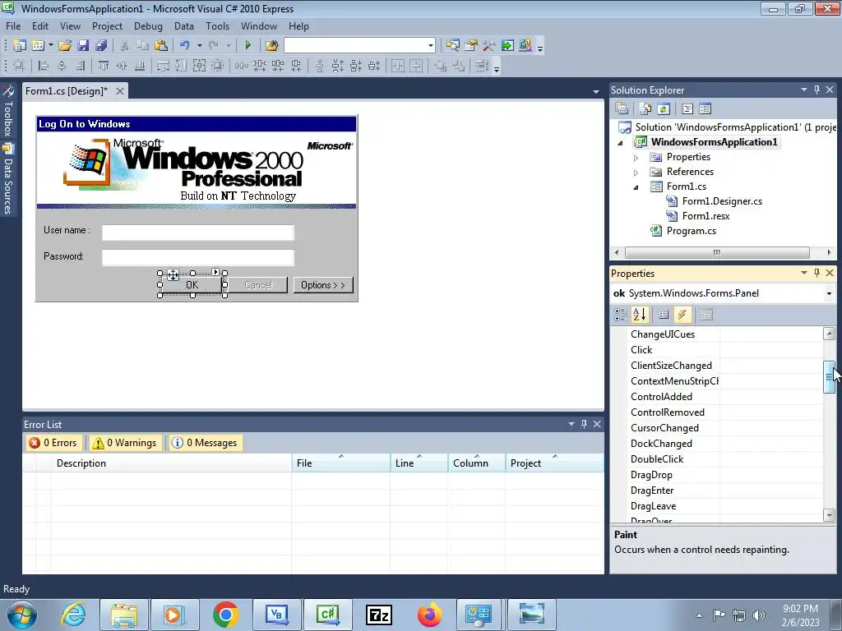This screenshot has height=631, width=842.
Task: Open the Toolbox via wrench-hammer icon
Action: (488, 46)
